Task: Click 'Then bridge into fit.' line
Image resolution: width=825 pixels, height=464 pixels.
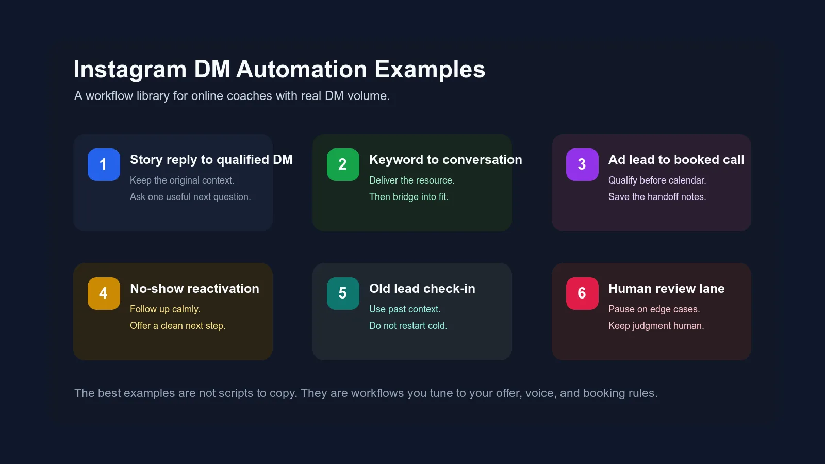Action: (409, 197)
